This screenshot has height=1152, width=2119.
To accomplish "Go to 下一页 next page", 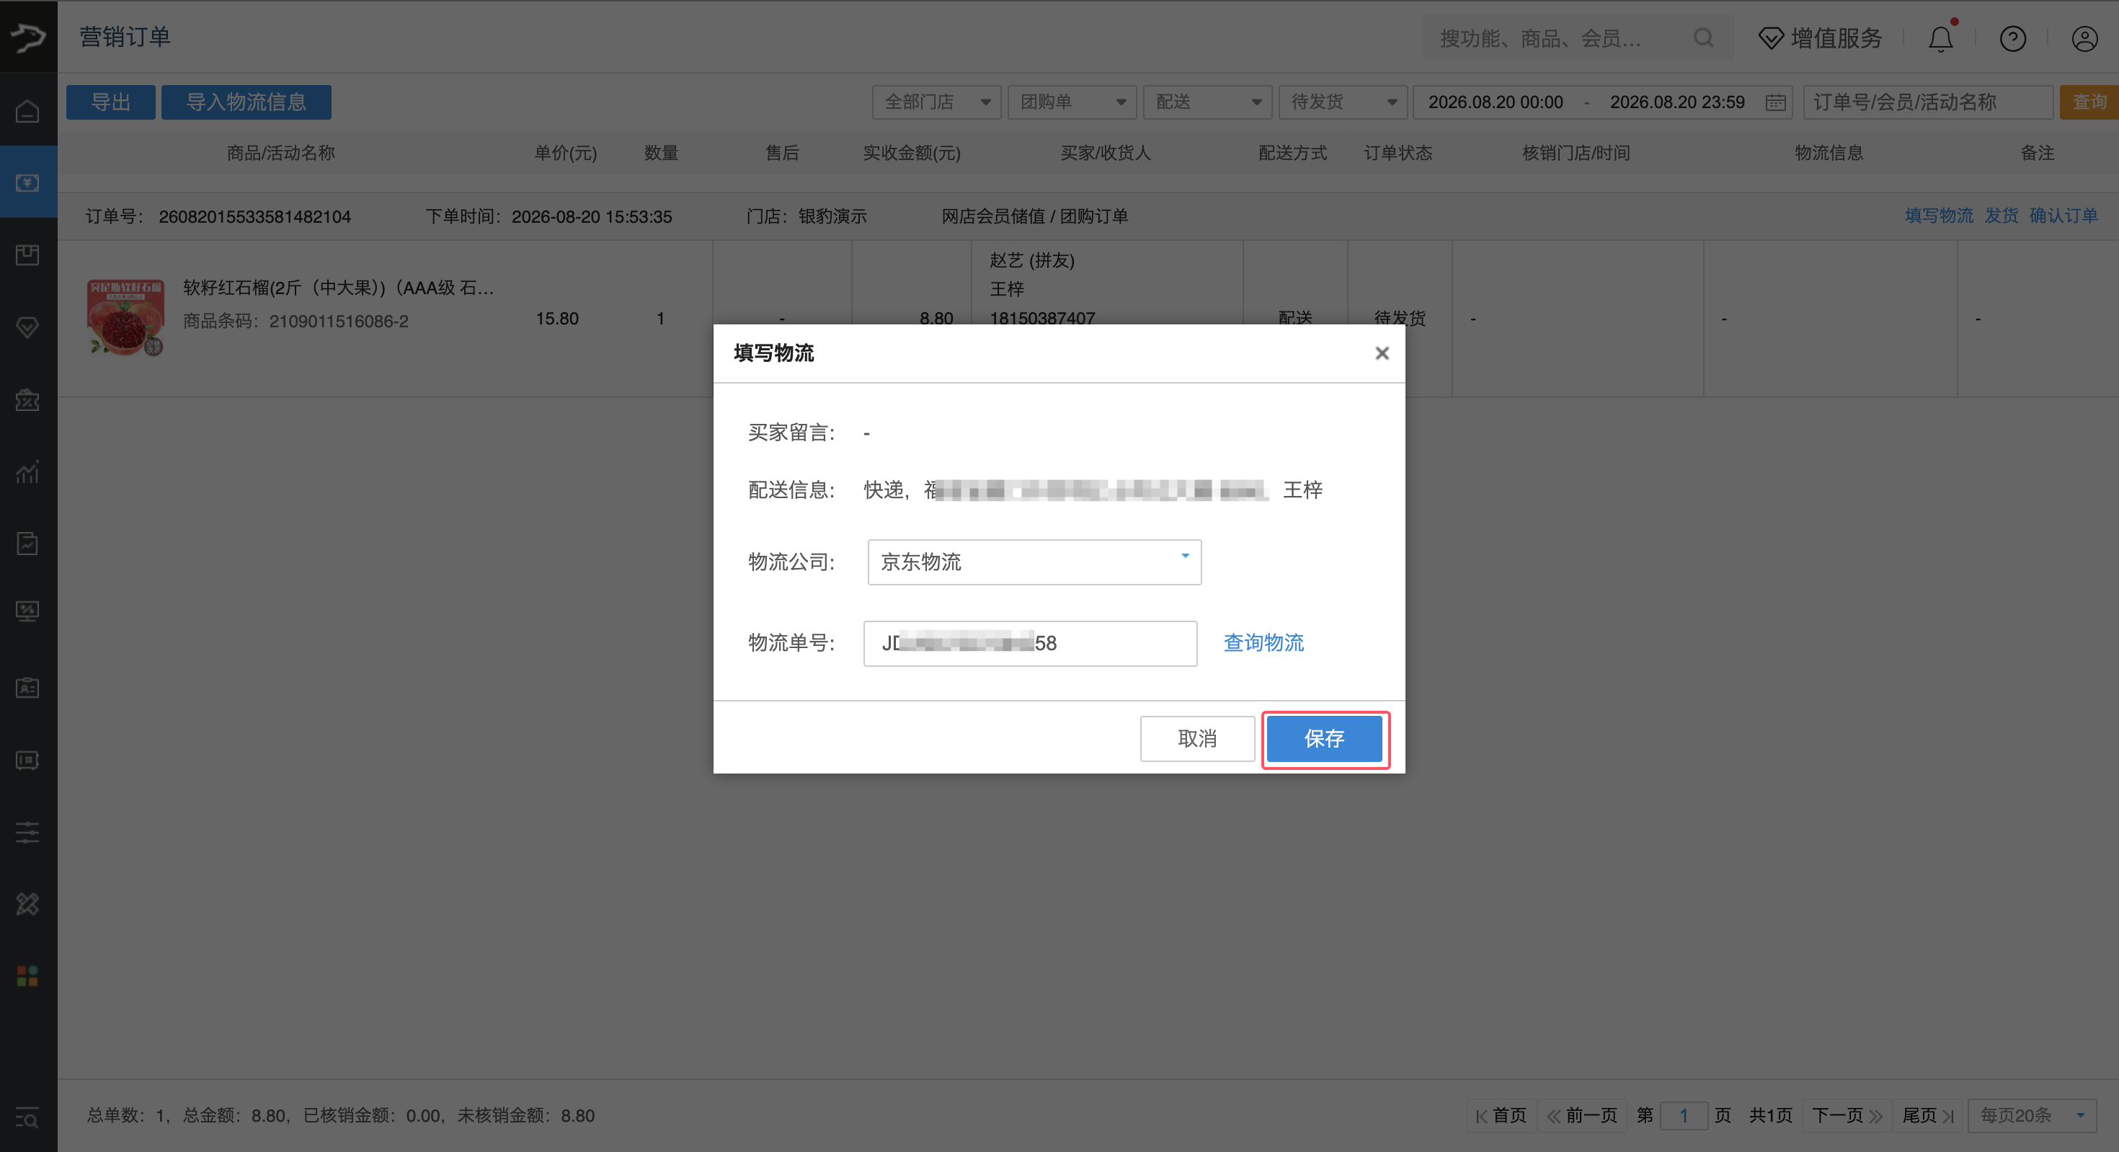I will (x=1847, y=1116).
